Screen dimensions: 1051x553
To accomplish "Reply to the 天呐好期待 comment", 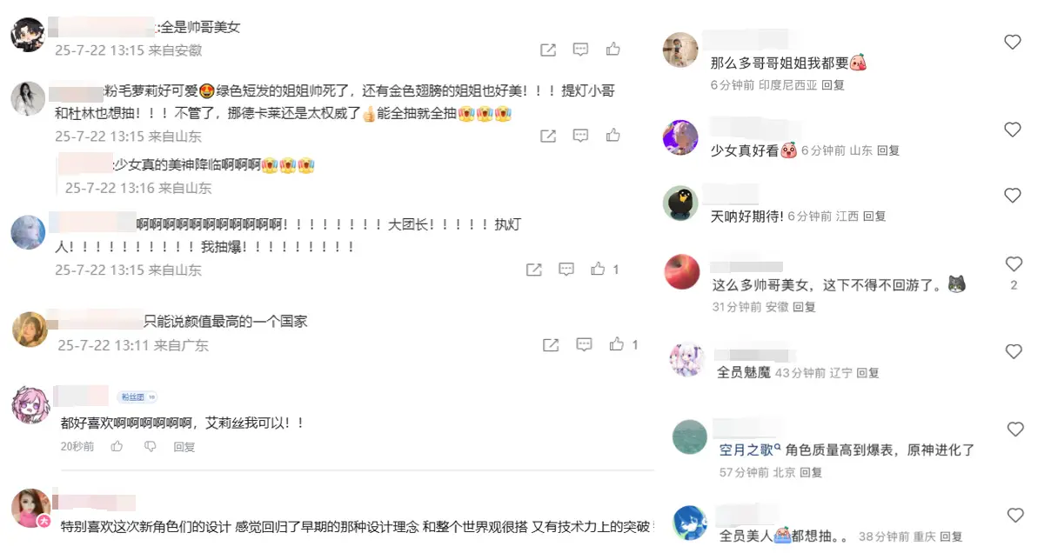I will 874,216.
